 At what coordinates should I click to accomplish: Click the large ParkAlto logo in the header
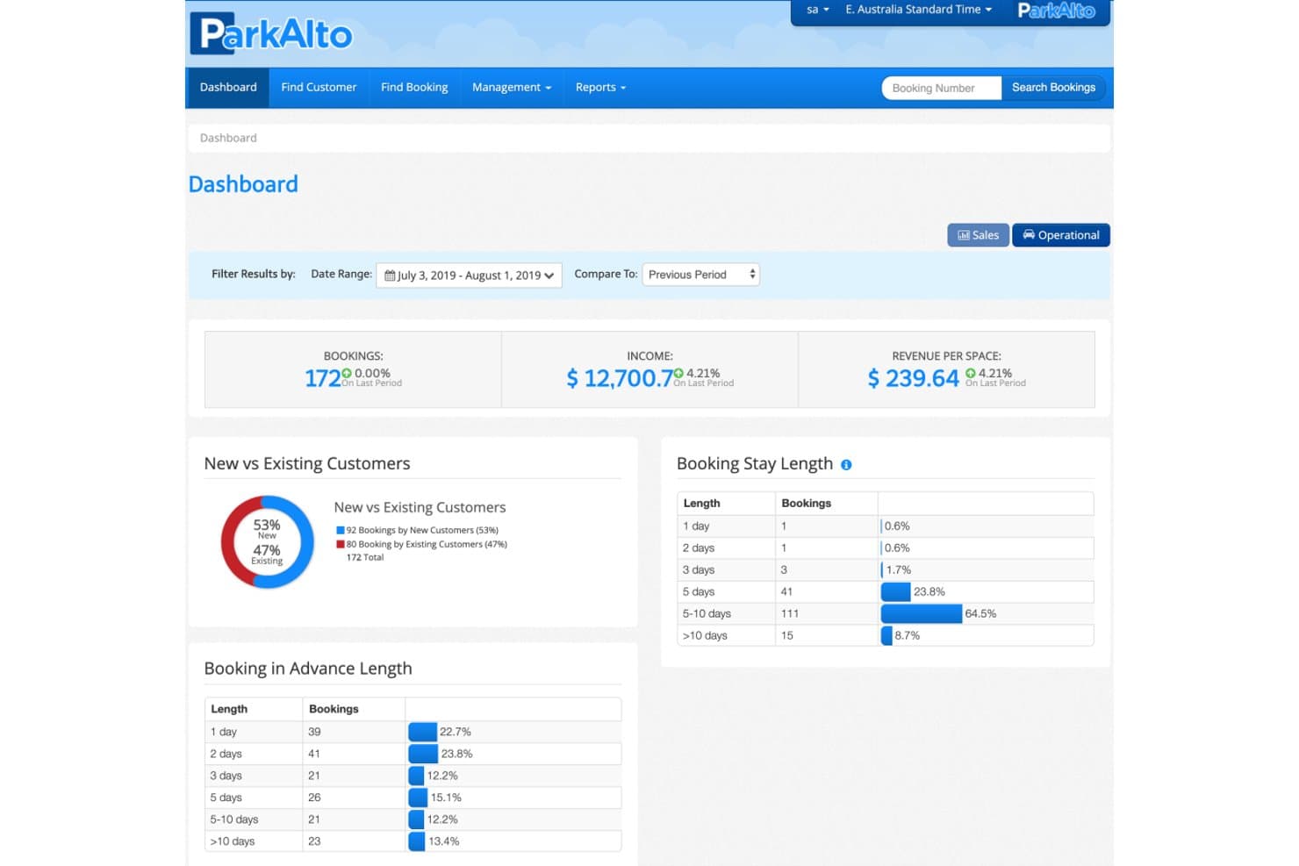point(271,34)
